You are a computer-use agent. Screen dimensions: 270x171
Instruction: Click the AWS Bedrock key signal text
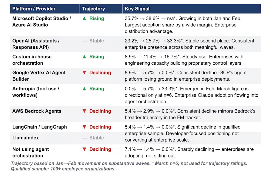click(x=190, y=114)
